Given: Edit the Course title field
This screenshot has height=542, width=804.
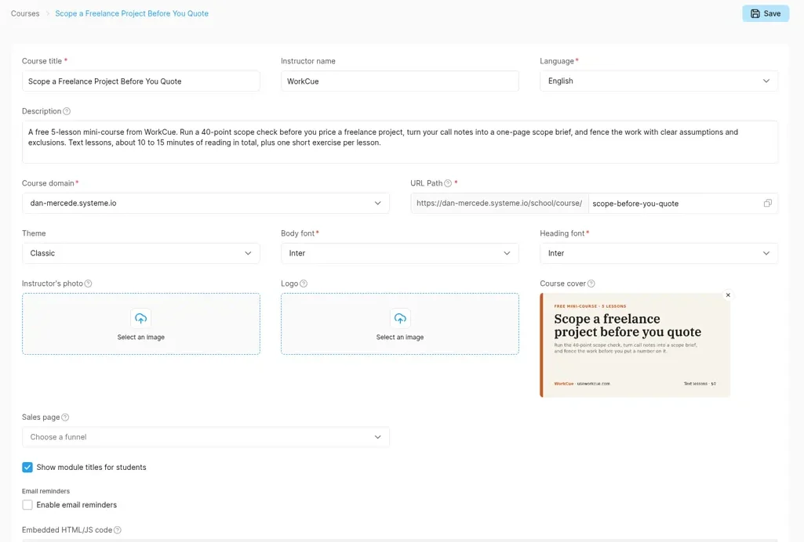Looking at the screenshot, I should coord(141,81).
